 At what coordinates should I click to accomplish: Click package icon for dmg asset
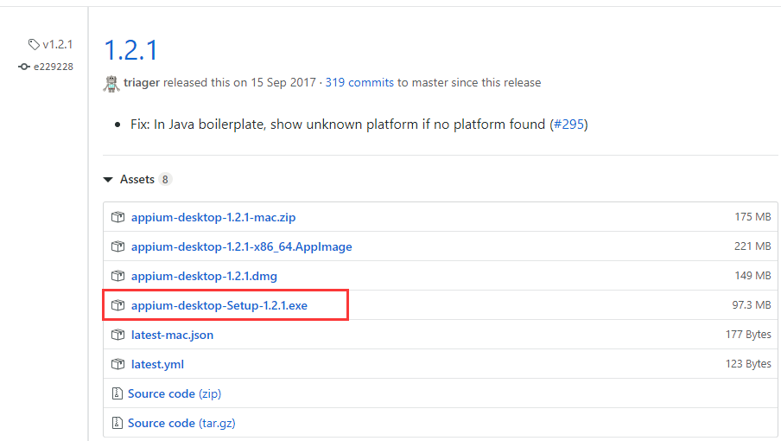pyautogui.click(x=117, y=276)
